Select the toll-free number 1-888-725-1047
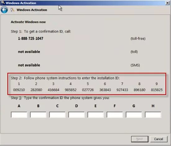The image size is (171, 146). (30, 38)
